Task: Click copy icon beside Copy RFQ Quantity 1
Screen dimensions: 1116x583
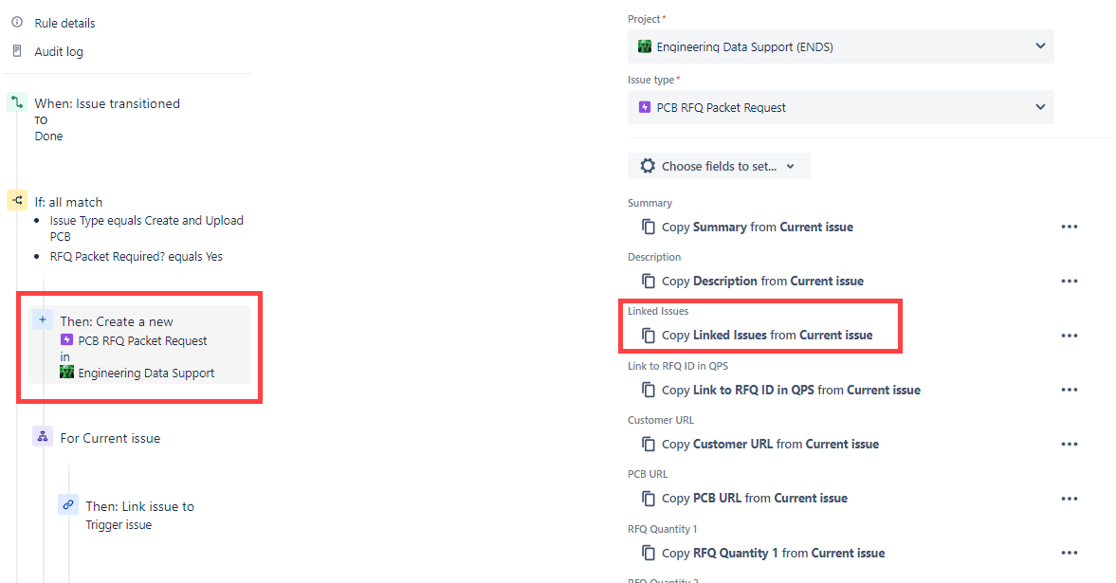Action: pyautogui.click(x=649, y=553)
